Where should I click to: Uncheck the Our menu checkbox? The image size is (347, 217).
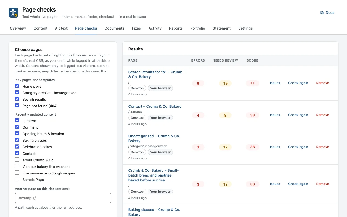(x=17, y=127)
